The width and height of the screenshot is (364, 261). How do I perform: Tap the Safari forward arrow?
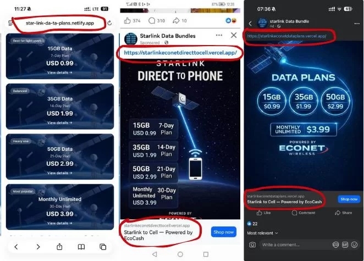click(38, 247)
